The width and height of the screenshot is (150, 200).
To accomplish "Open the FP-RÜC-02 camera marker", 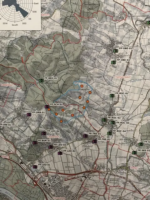I will click(104, 120).
